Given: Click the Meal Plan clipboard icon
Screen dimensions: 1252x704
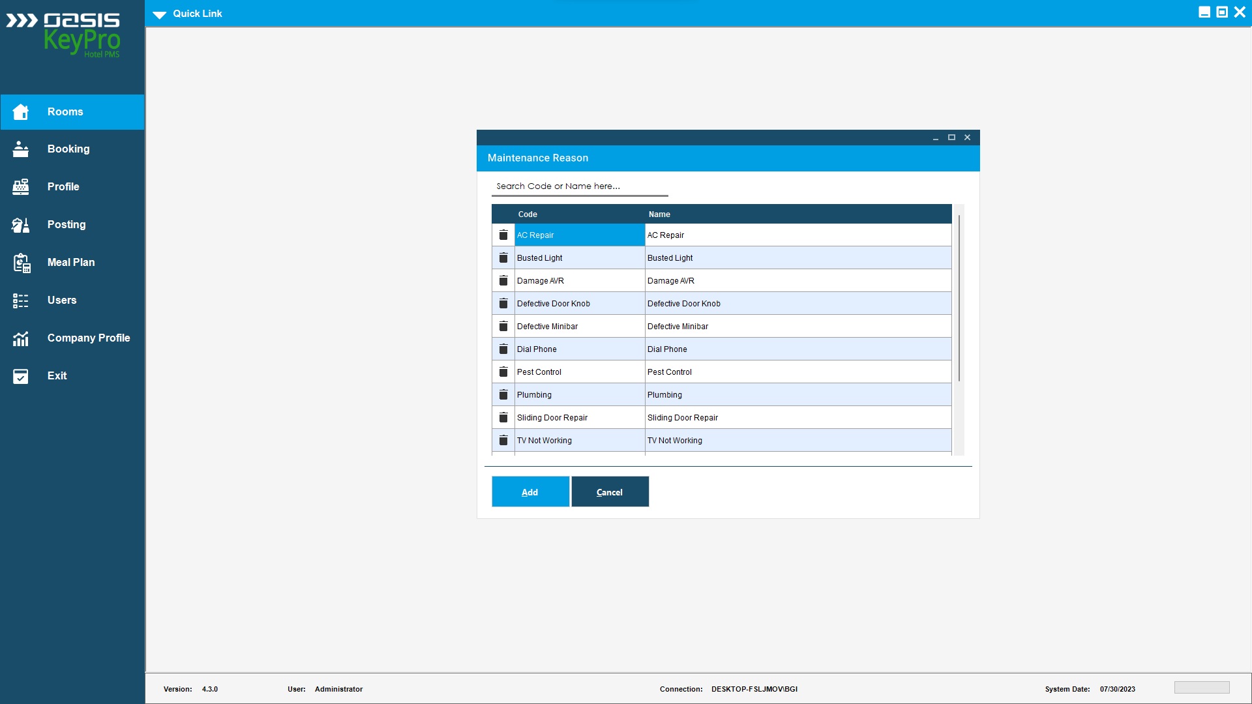Looking at the screenshot, I should tap(21, 263).
